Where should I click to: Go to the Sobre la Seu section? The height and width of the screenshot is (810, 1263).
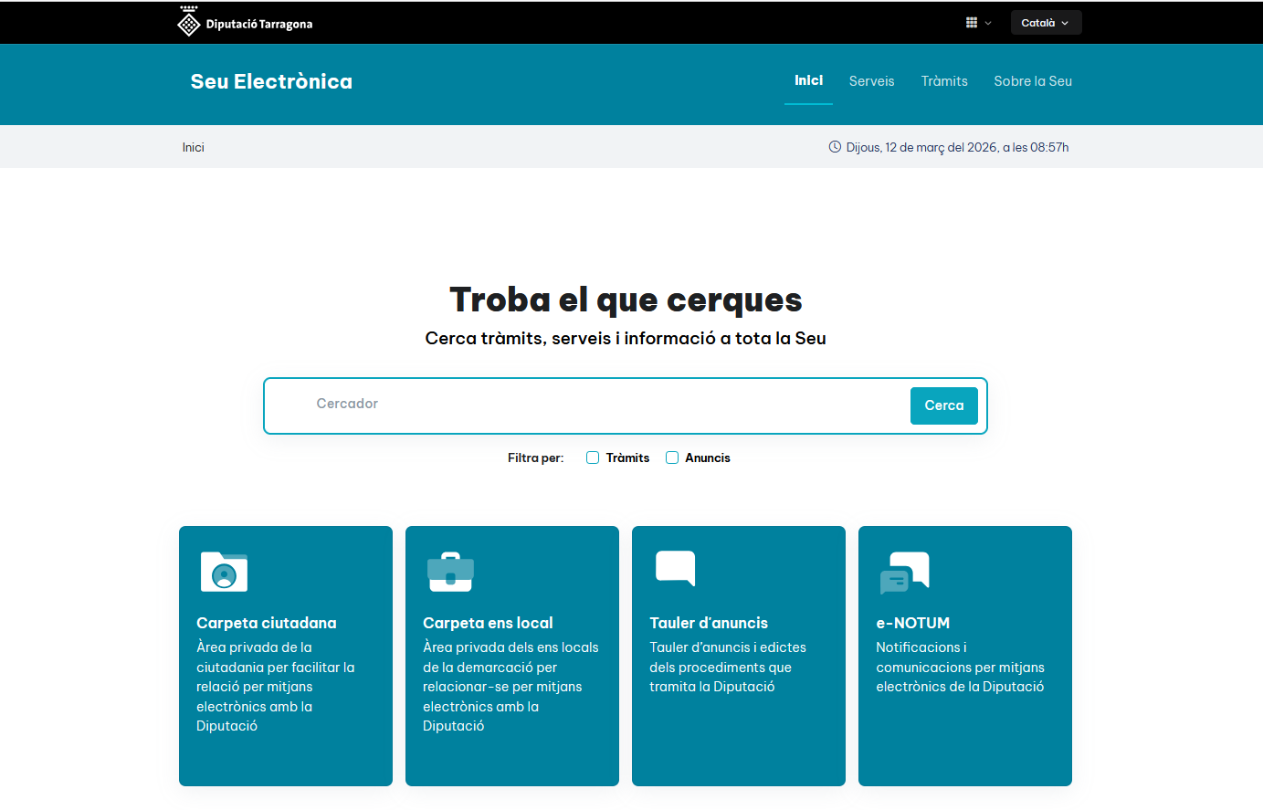tap(1033, 81)
